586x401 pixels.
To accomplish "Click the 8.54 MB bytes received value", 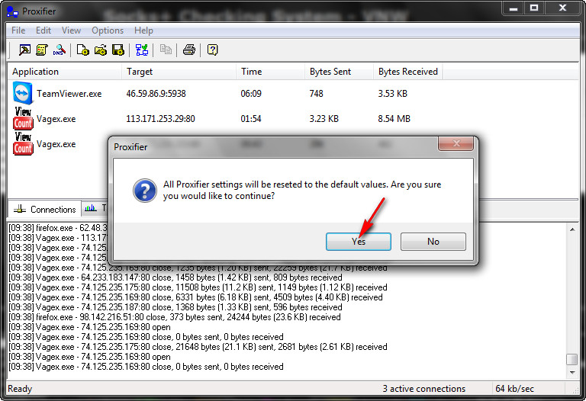I will 394,119.
